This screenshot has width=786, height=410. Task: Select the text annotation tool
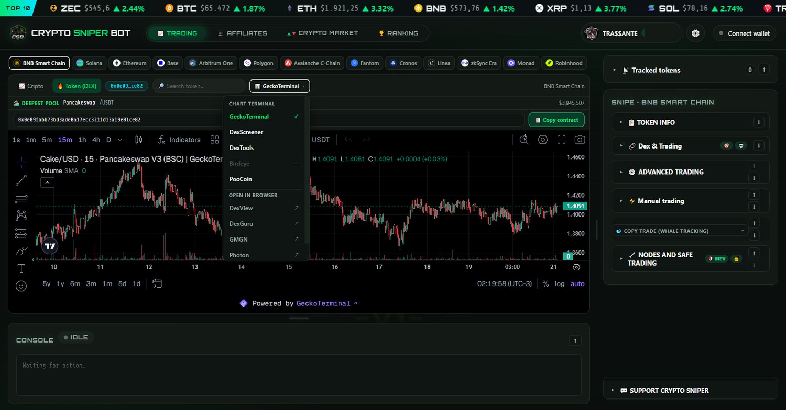[21, 269]
